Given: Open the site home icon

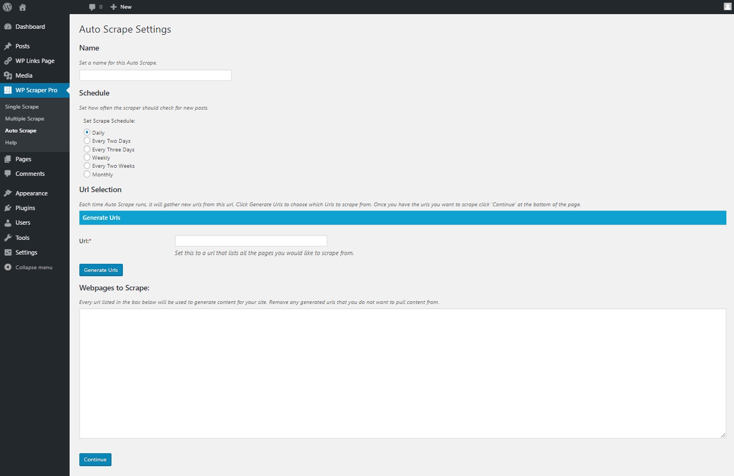Looking at the screenshot, I should 22,7.
